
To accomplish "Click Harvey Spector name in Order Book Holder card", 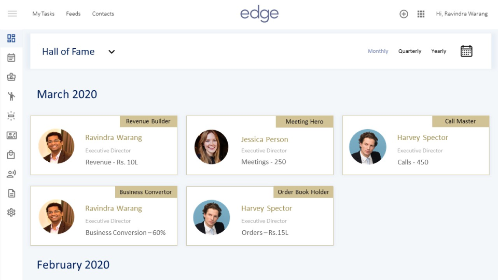I will [267, 208].
